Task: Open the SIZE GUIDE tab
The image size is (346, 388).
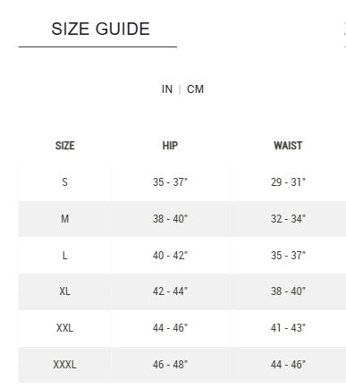Action: (x=100, y=29)
